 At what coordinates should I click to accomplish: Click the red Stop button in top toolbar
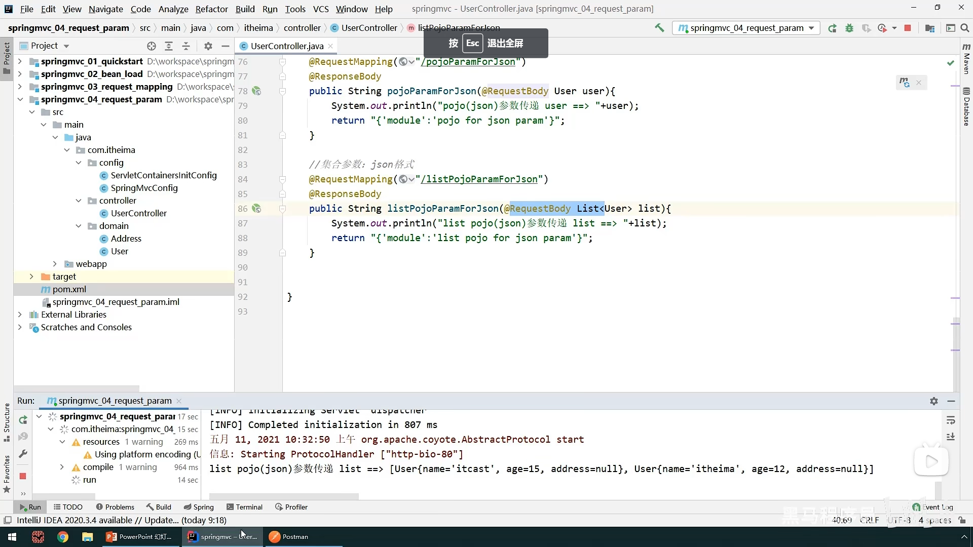point(908,28)
